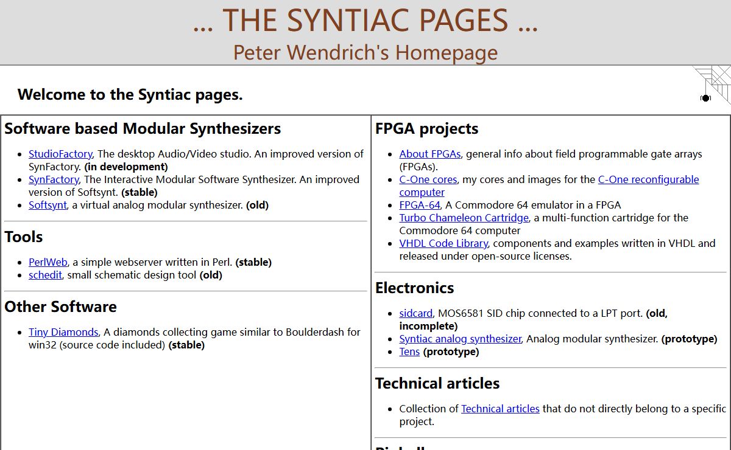
Task: Open the Technical articles link
Action: pos(500,409)
